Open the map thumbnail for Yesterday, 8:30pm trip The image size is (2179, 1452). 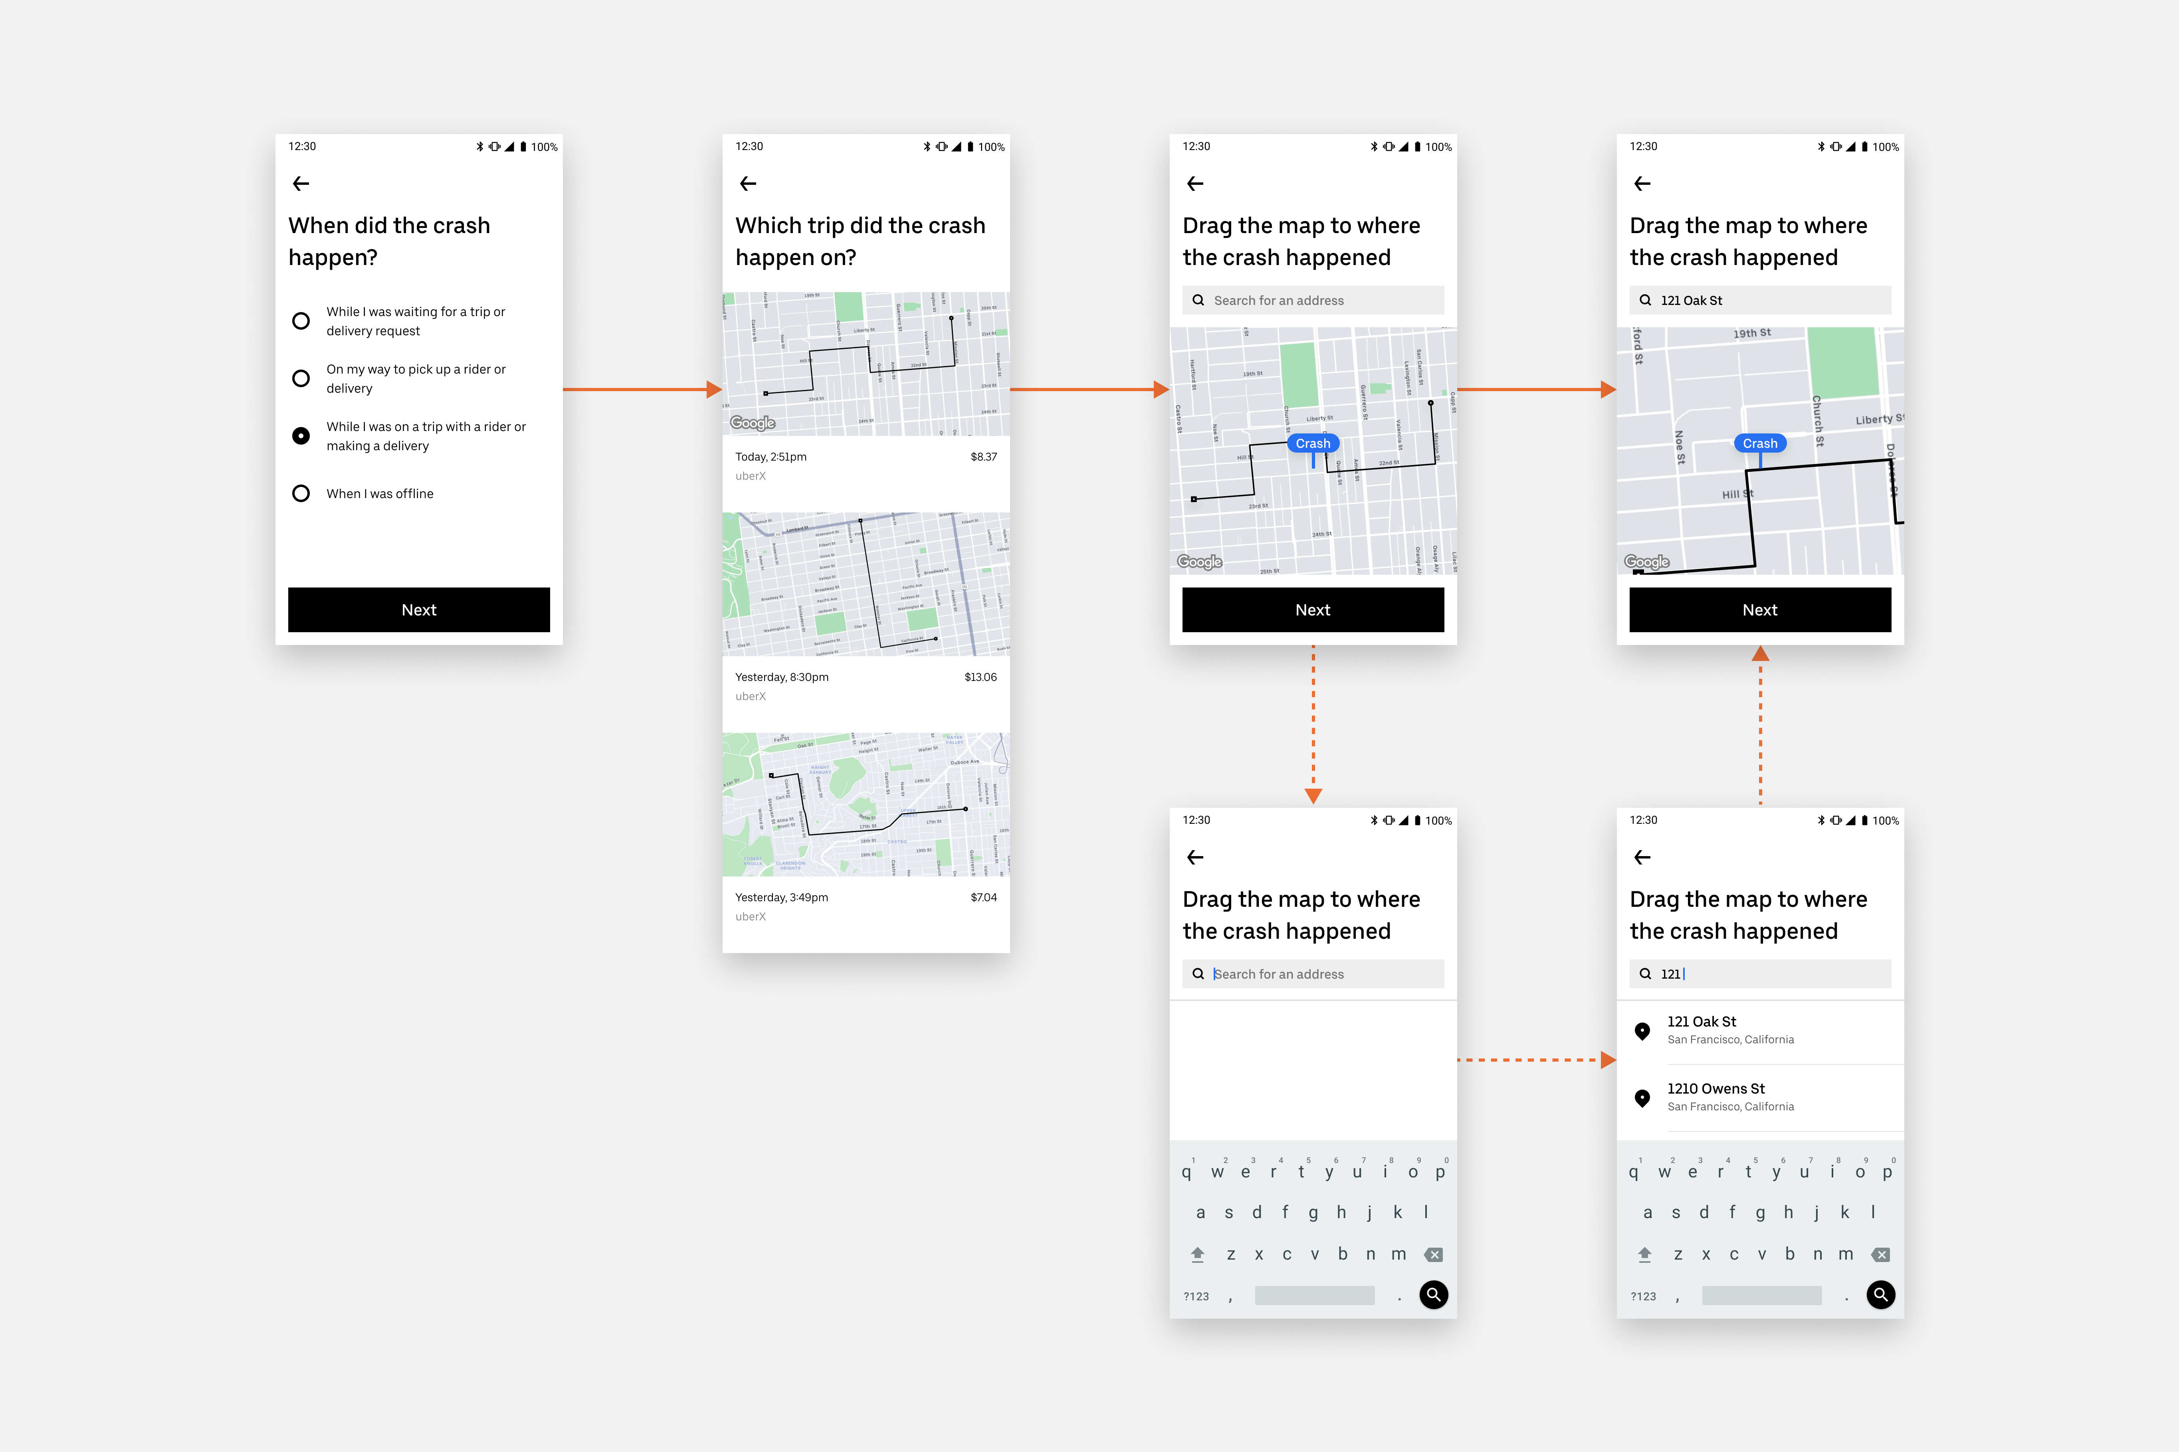tap(866, 584)
